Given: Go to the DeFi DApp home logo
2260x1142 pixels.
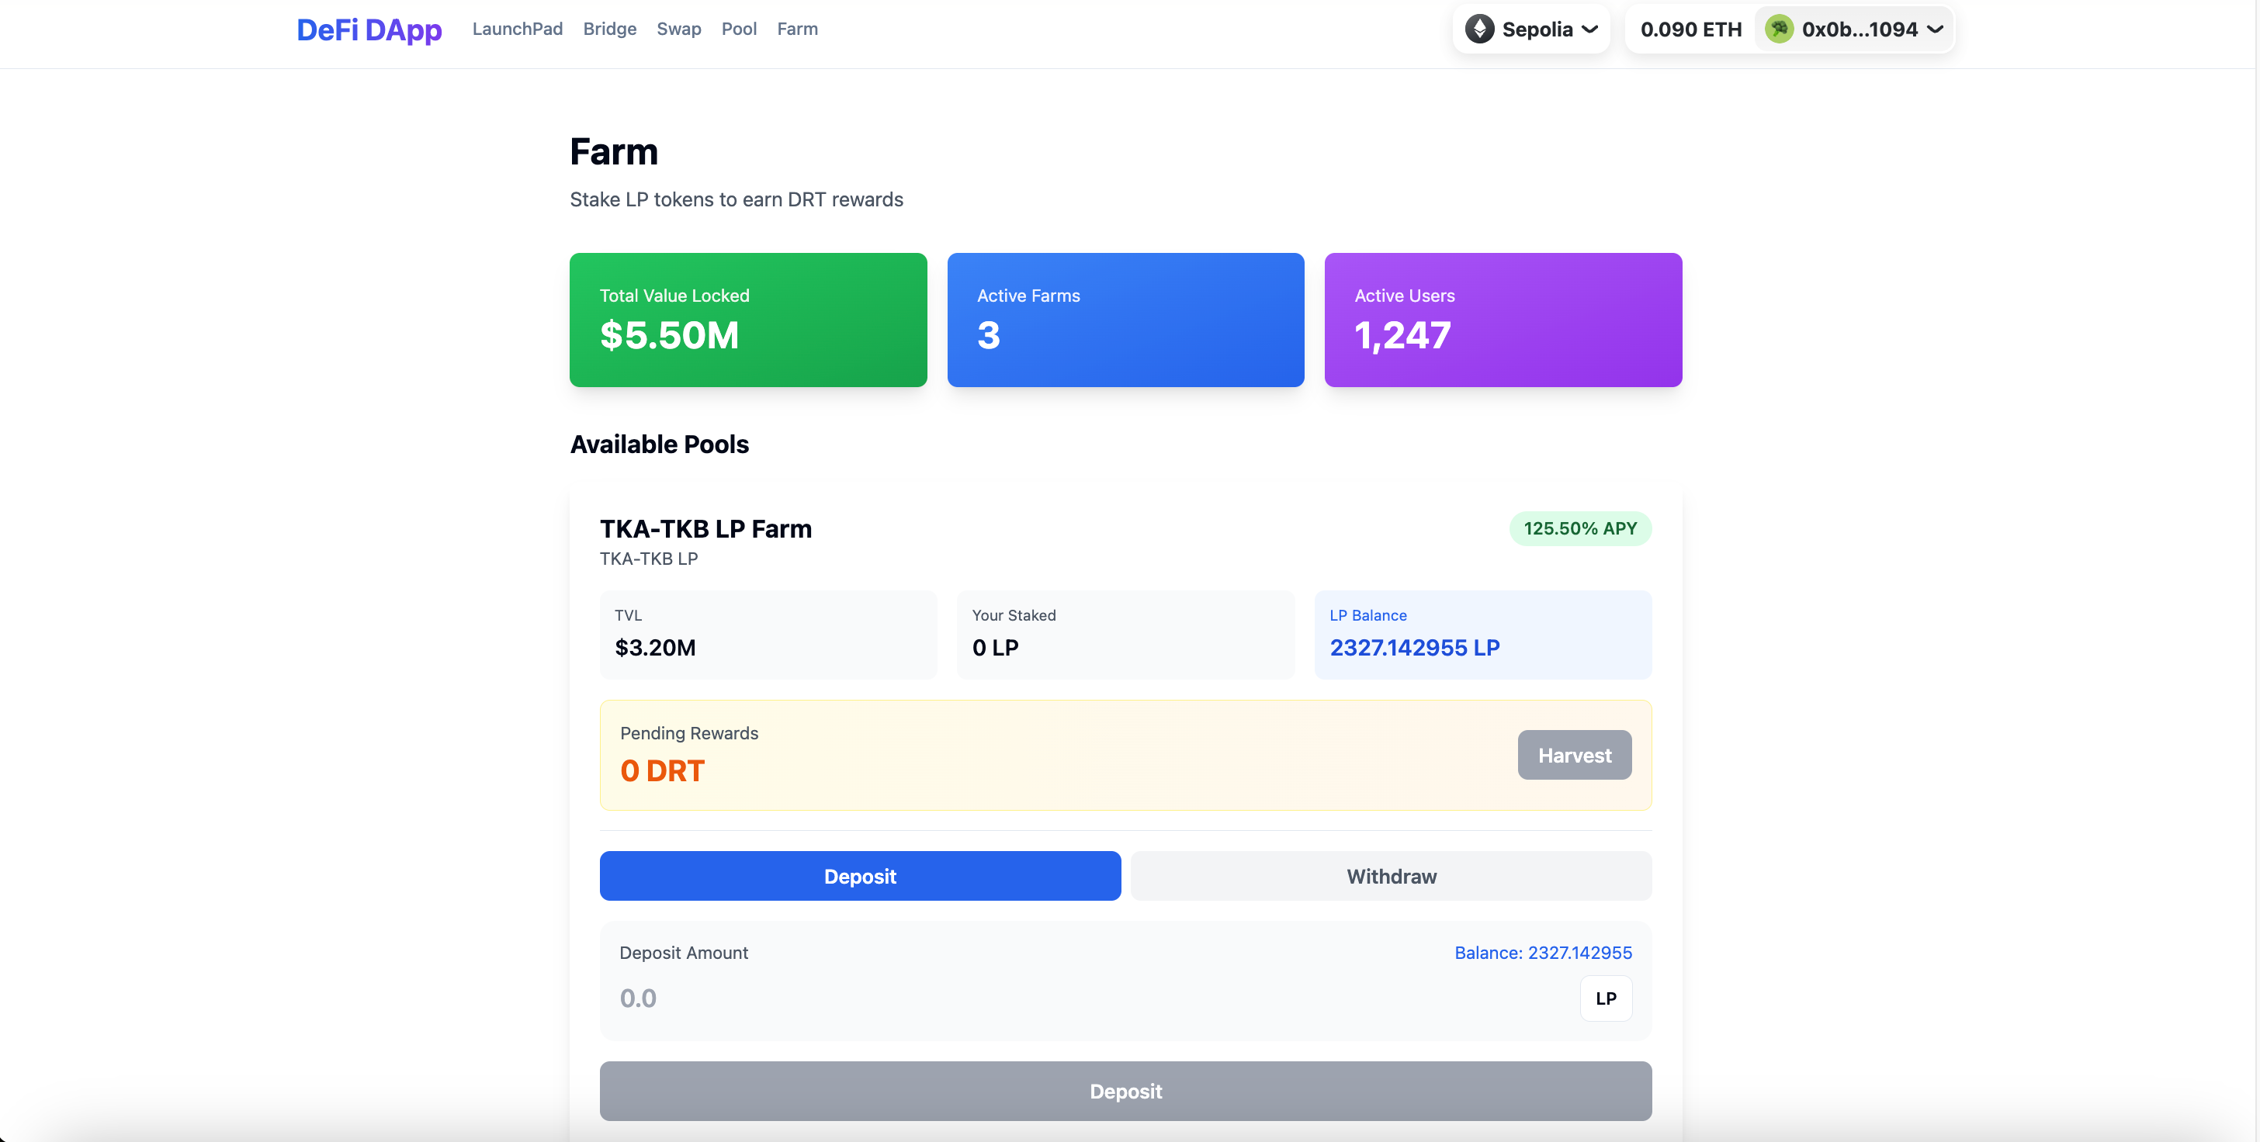Looking at the screenshot, I should click(x=369, y=29).
